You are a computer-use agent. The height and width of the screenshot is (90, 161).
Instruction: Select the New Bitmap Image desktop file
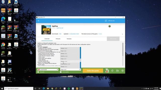pyautogui.click(x=16, y=3)
